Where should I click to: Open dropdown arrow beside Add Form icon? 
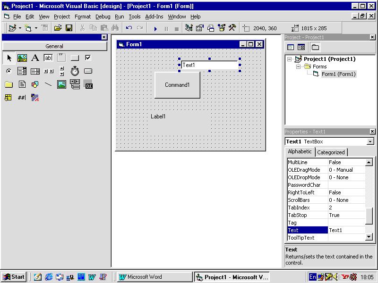(x=36, y=28)
